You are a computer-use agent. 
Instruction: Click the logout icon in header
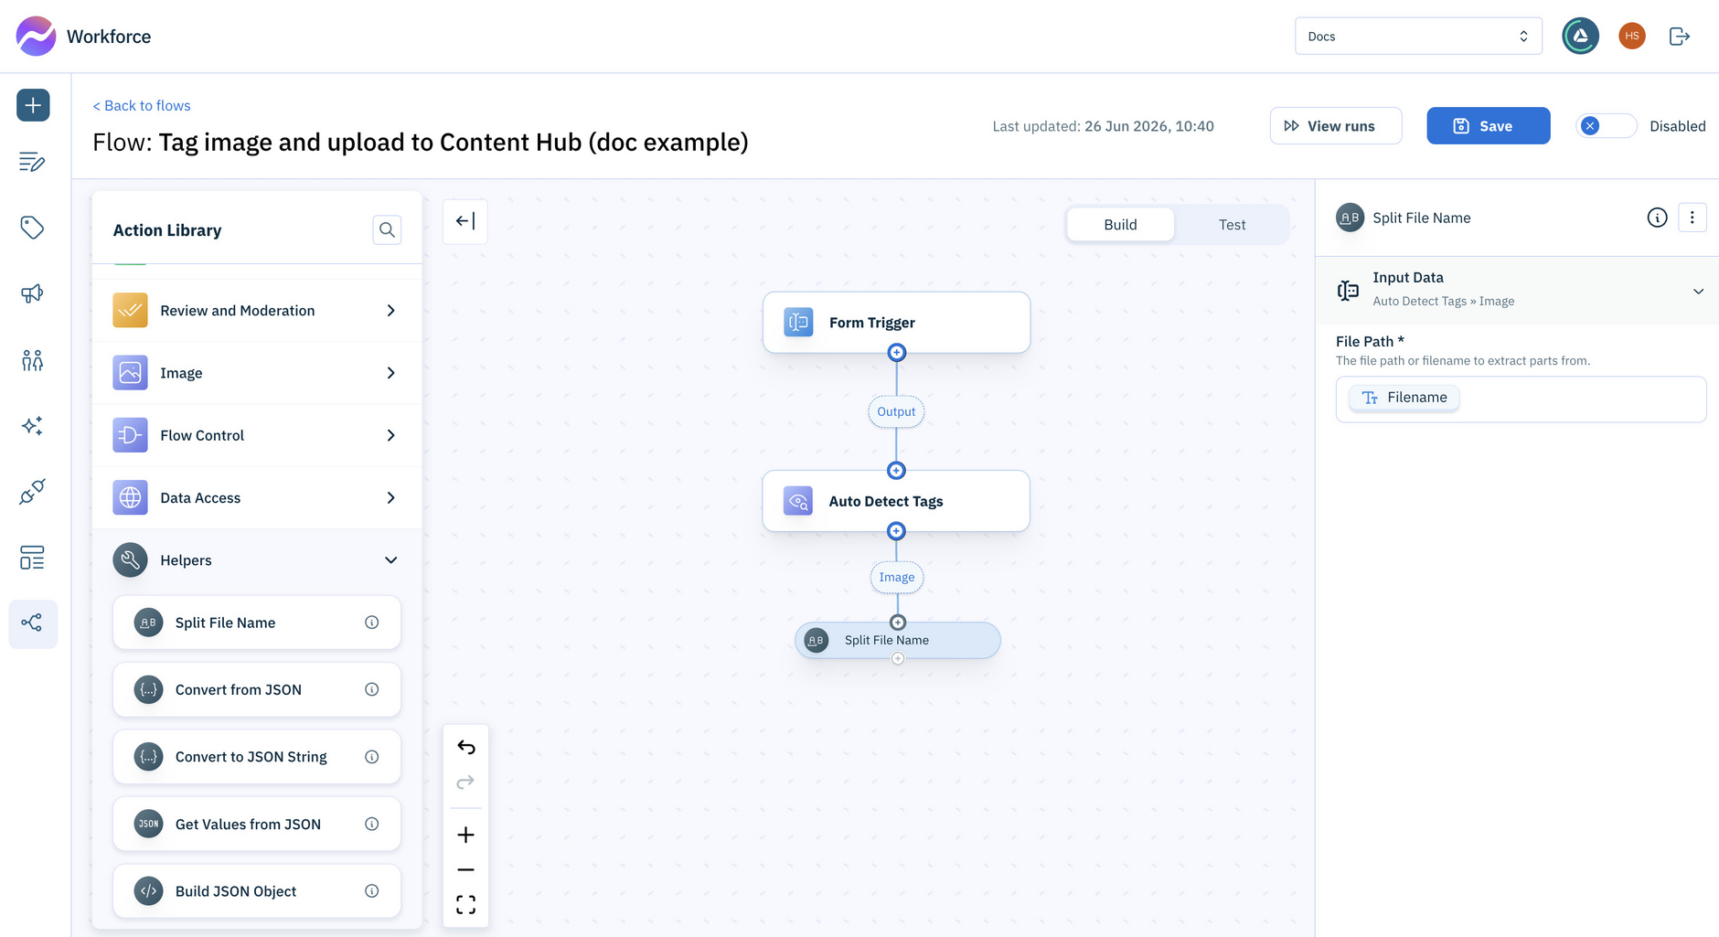1680,37
